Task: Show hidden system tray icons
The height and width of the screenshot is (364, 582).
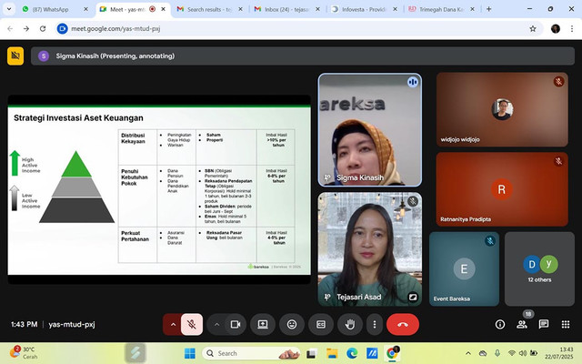Action: [x=468, y=353]
